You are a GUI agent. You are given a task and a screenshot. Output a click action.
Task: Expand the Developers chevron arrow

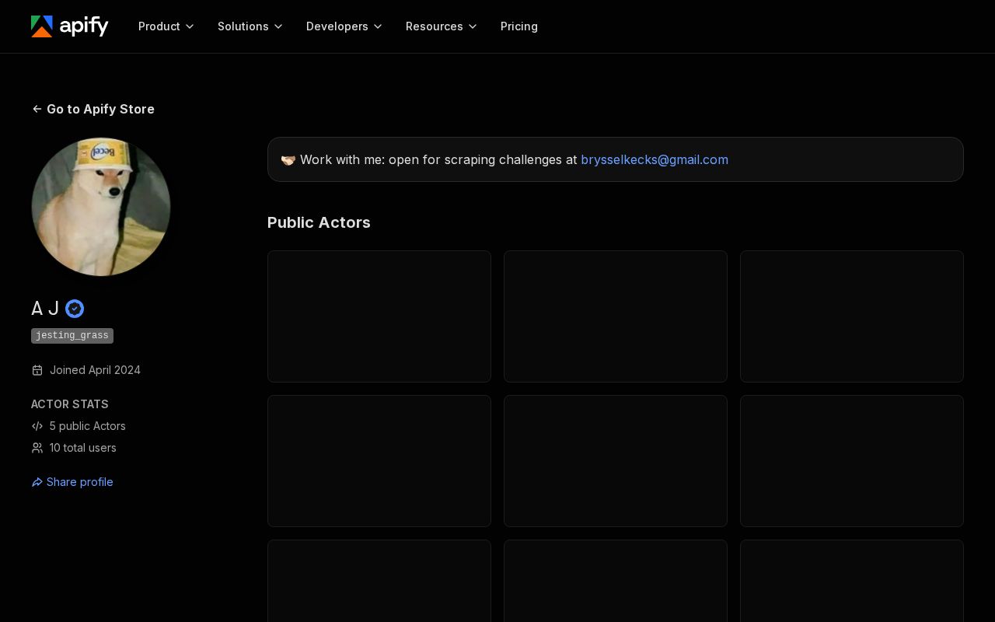pos(378,26)
